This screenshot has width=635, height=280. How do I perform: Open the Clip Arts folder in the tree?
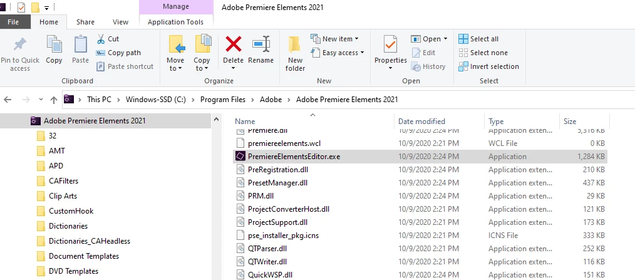pyautogui.click(x=63, y=195)
